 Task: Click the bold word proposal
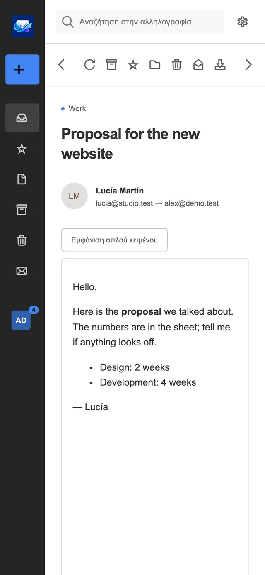(x=141, y=312)
